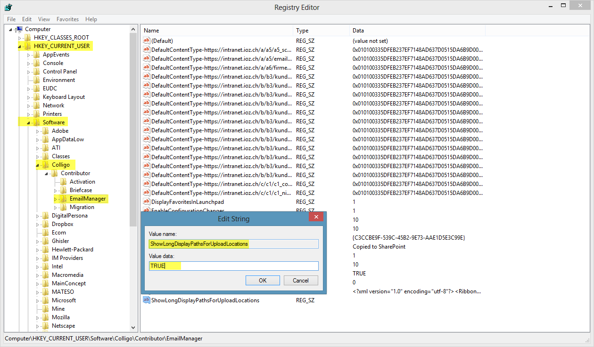This screenshot has width=594, height=347.
Task: Click the string icon of (Default) value
Action: click(x=147, y=41)
